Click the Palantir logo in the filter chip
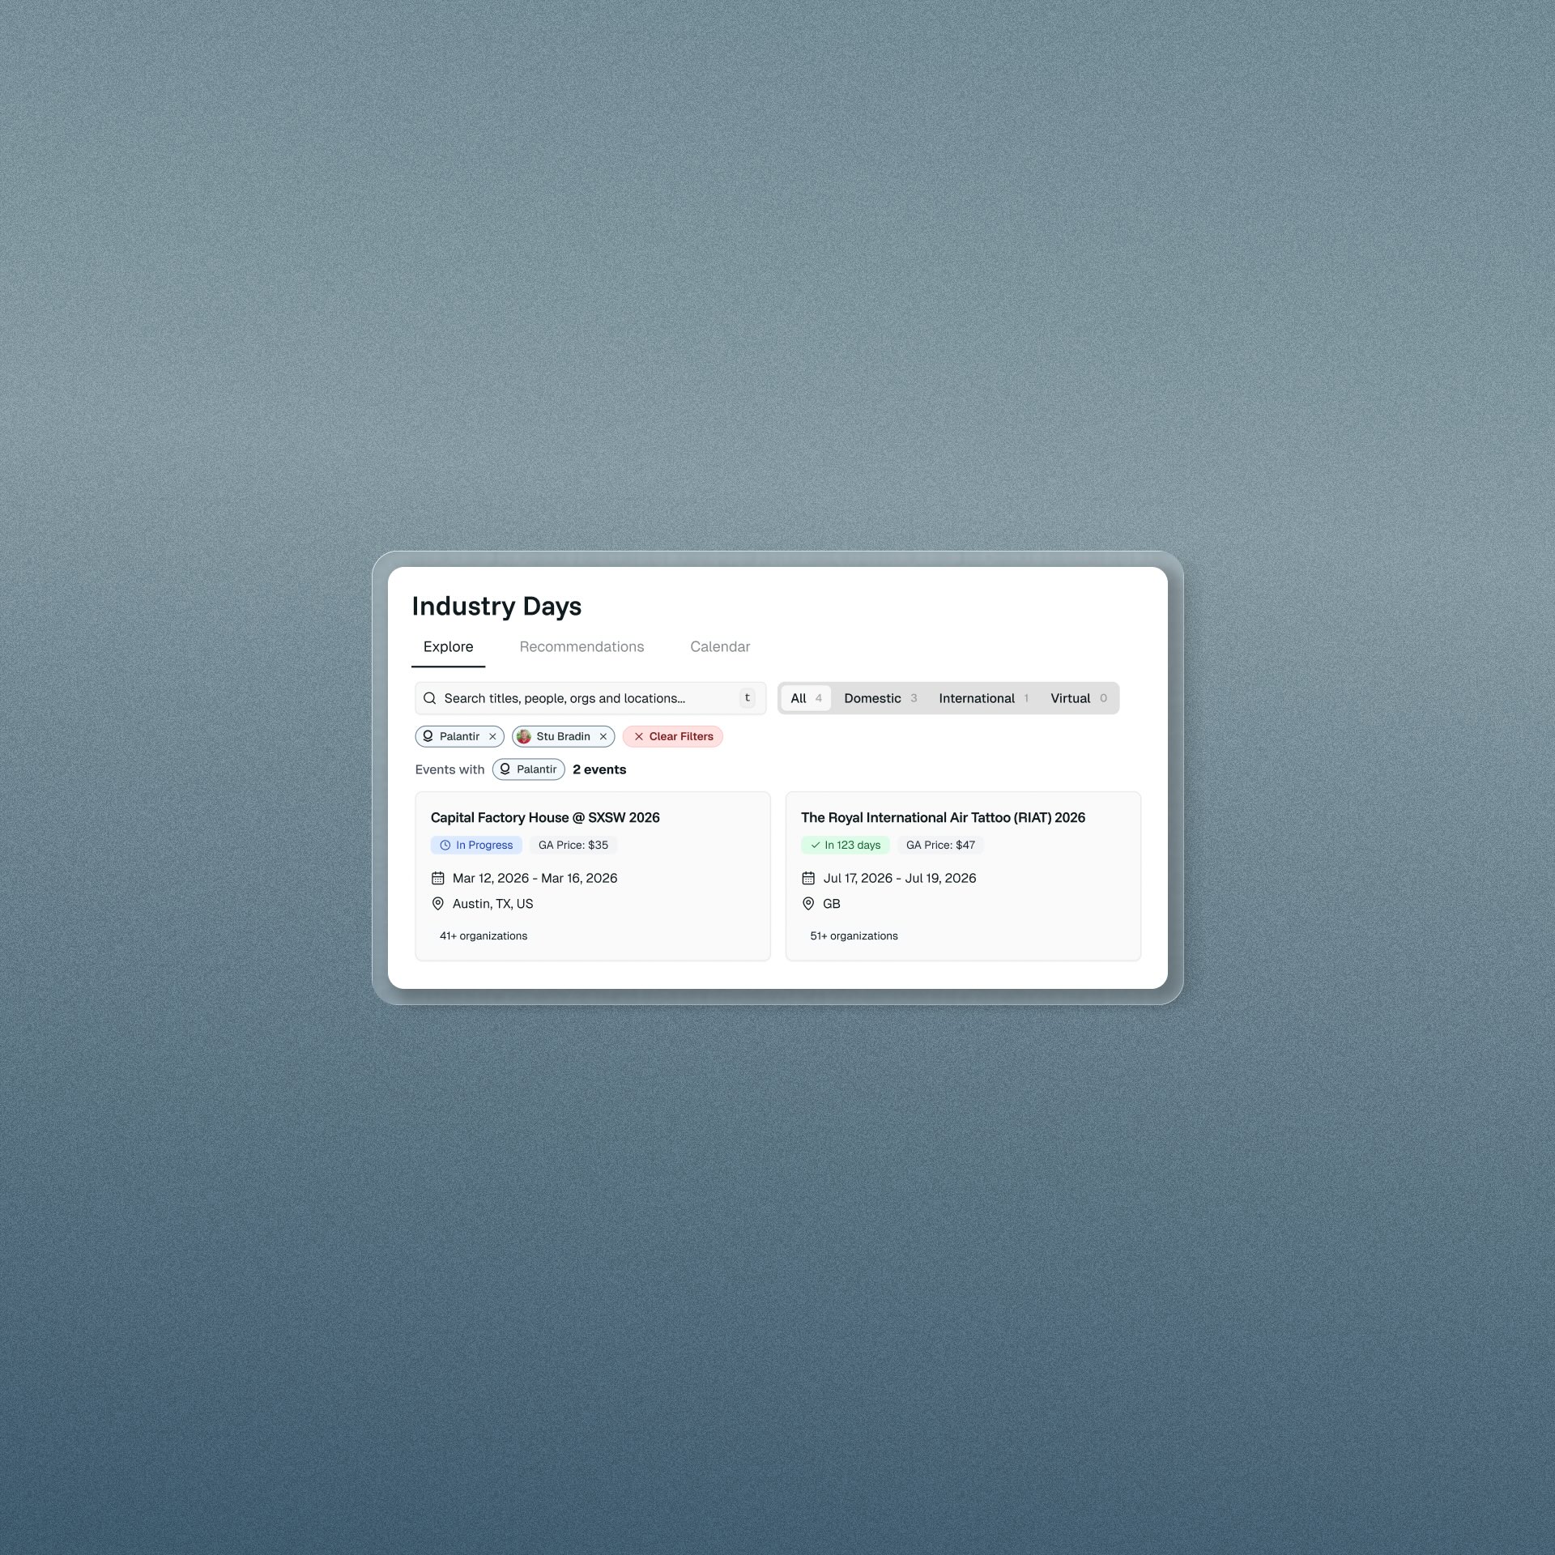 pos(428,736)
